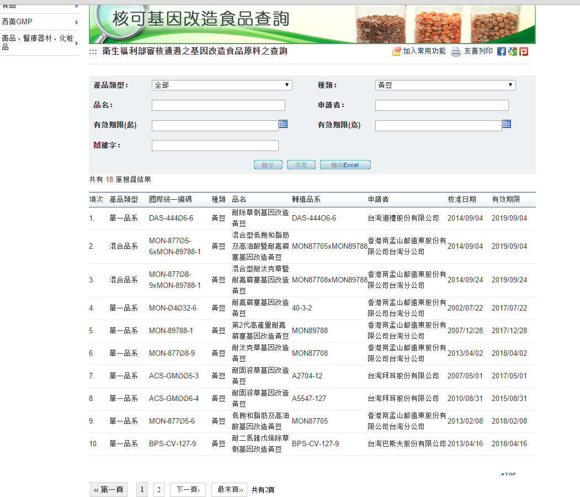Click the 品名 text input field
Image resolution: width=580 pixels, height=497 pixels.
pyautogui.click(x=218, y=105)
